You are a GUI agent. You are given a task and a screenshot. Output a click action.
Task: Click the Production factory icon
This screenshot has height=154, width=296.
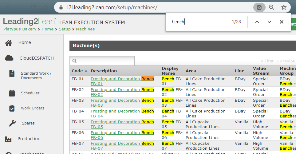click(x=8, y=139)
